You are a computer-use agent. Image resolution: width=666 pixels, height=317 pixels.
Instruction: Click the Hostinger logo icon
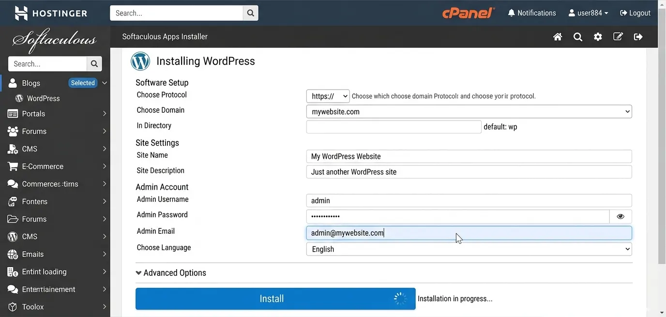coord(21,13)
